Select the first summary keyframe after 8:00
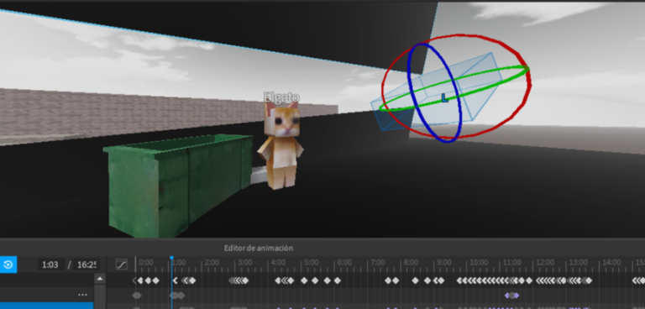 pos(416,280)
